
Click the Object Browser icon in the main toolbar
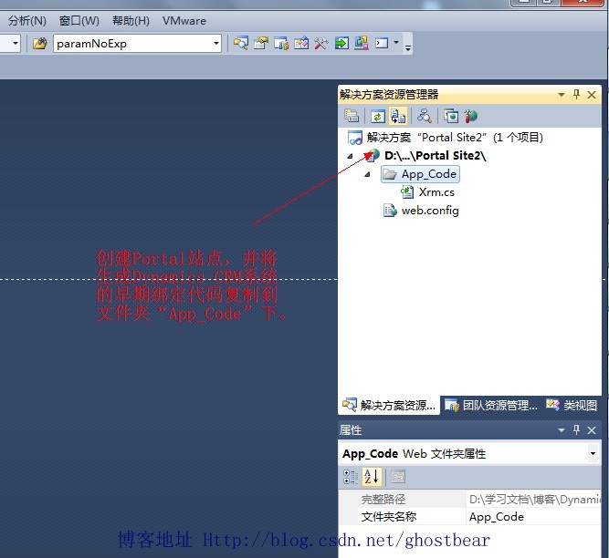(x=301, y=43)
